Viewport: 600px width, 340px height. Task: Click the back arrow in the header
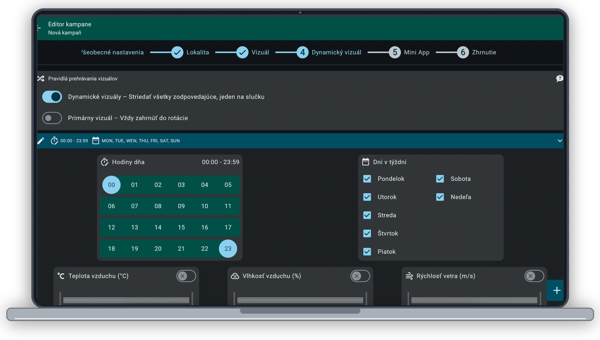coord(39,28)
